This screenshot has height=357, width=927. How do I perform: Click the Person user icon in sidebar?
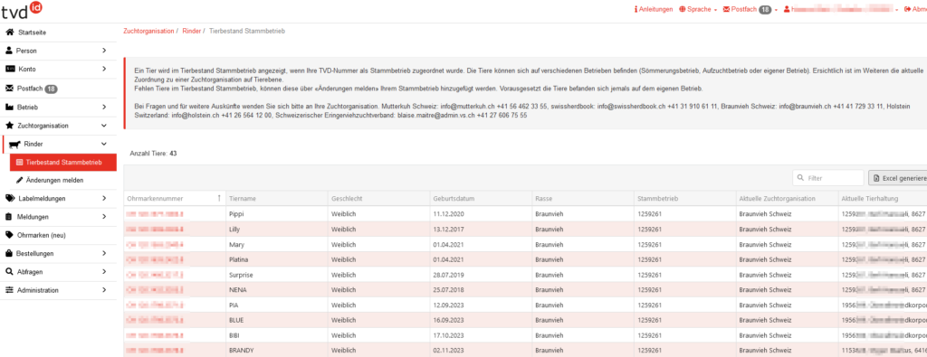[9, 51]
